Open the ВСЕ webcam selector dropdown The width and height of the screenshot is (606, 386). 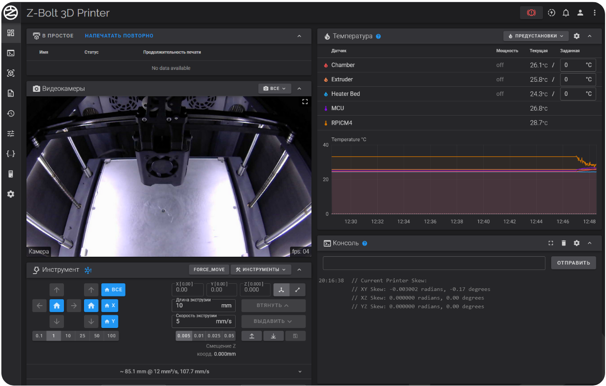pos(275,89)
